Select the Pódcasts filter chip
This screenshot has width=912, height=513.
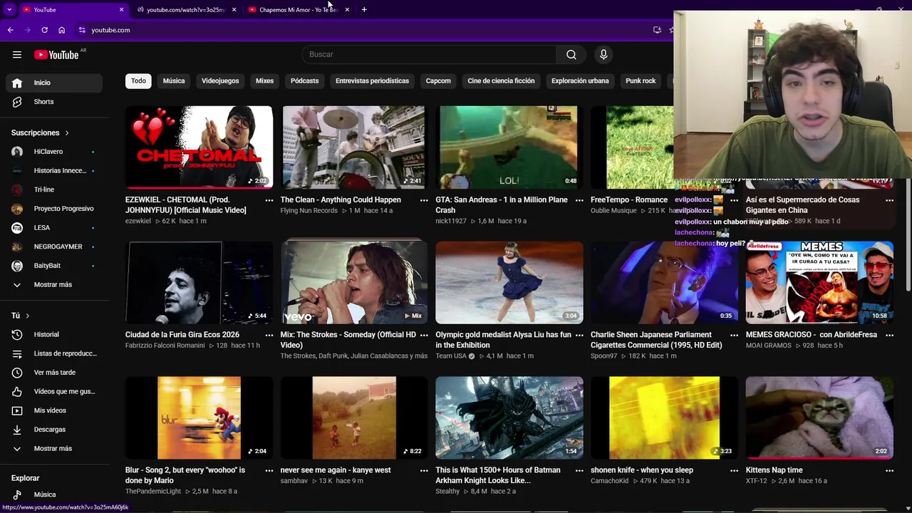[304, 81]
